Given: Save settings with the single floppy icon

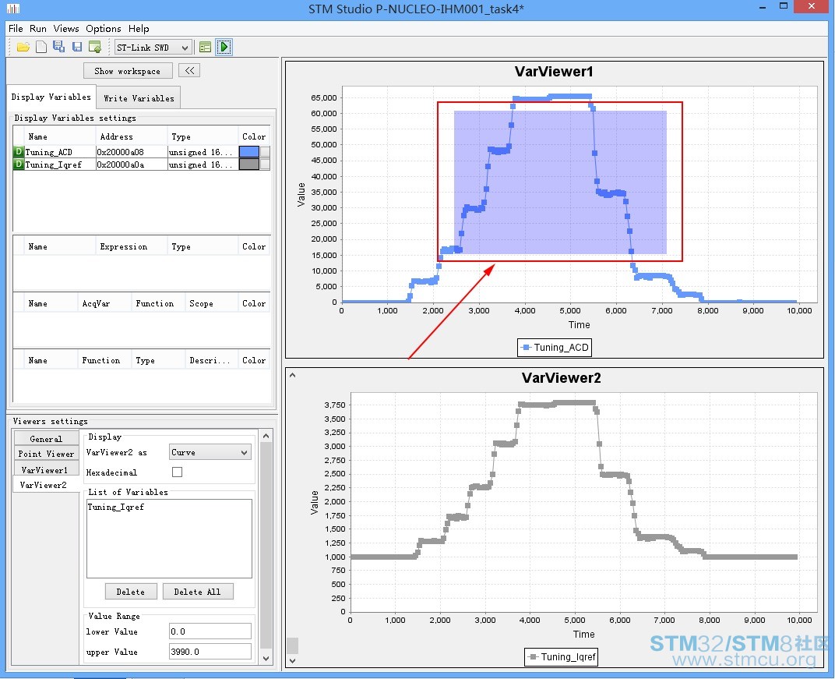Looking at the screenshot, I should [x=77, y=47].
